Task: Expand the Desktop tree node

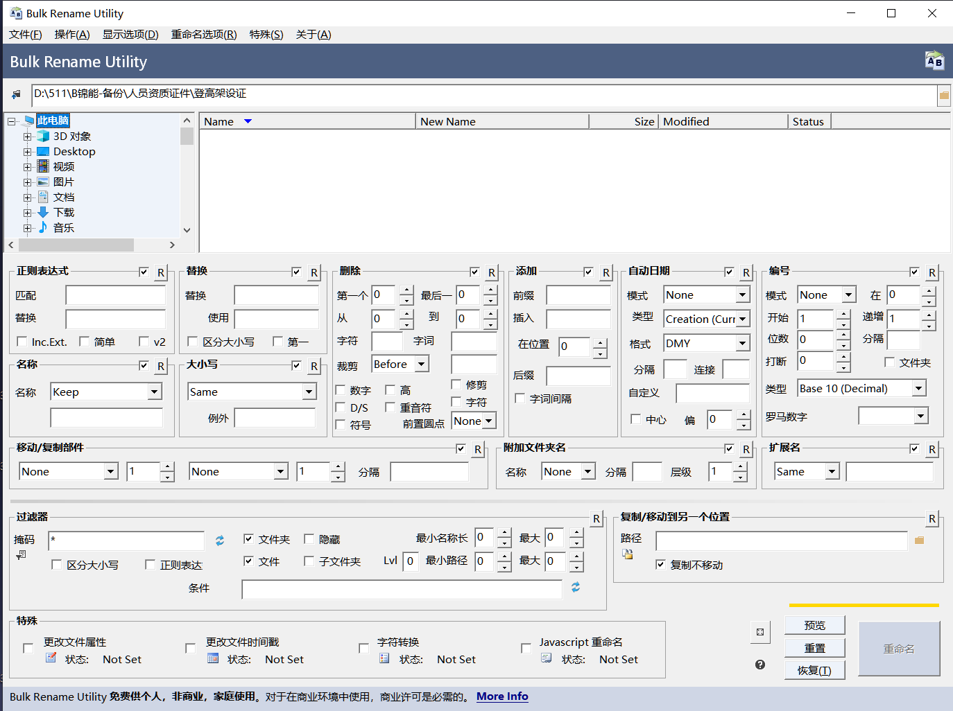Action: (27, 152)
